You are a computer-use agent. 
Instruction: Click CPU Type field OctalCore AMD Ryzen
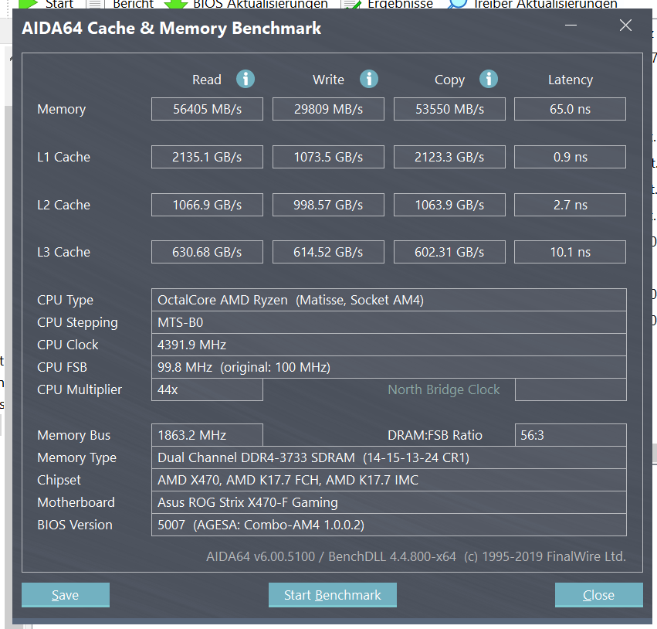click(389, 300)
